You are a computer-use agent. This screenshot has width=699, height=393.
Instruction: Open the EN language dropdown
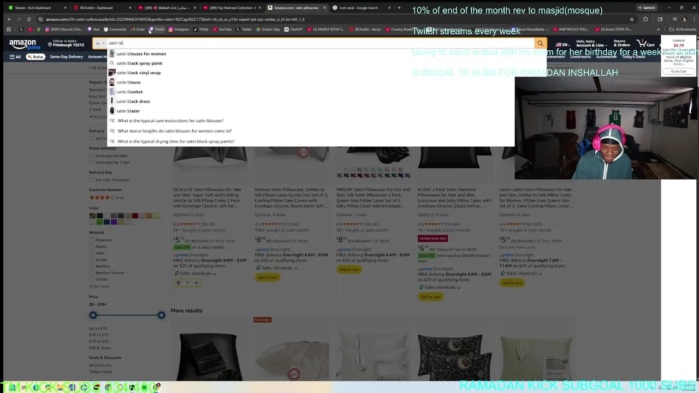pyautogui.click(x=562, y=44)
